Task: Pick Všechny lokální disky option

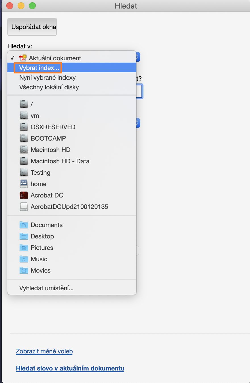Action: tap(49, 87)
